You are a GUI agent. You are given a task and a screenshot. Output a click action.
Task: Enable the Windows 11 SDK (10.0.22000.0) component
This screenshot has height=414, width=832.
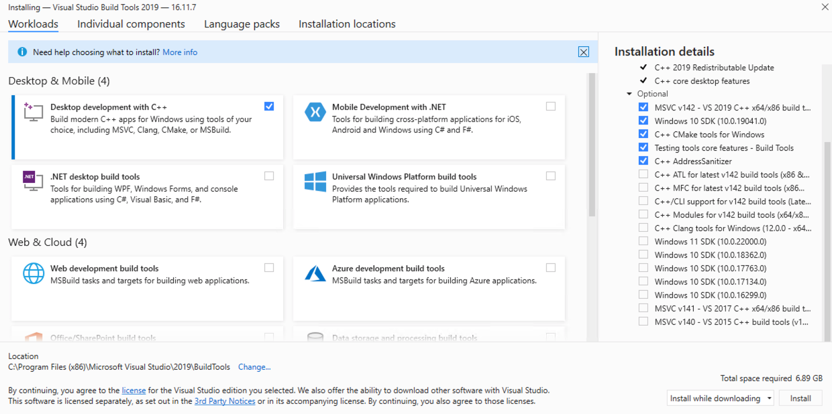click(643, 241)
